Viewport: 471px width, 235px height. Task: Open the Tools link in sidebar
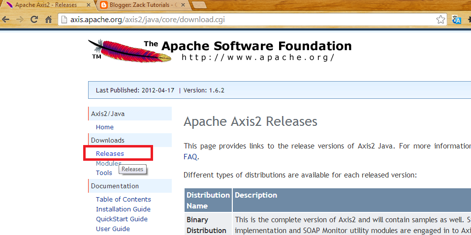(104, 173)
